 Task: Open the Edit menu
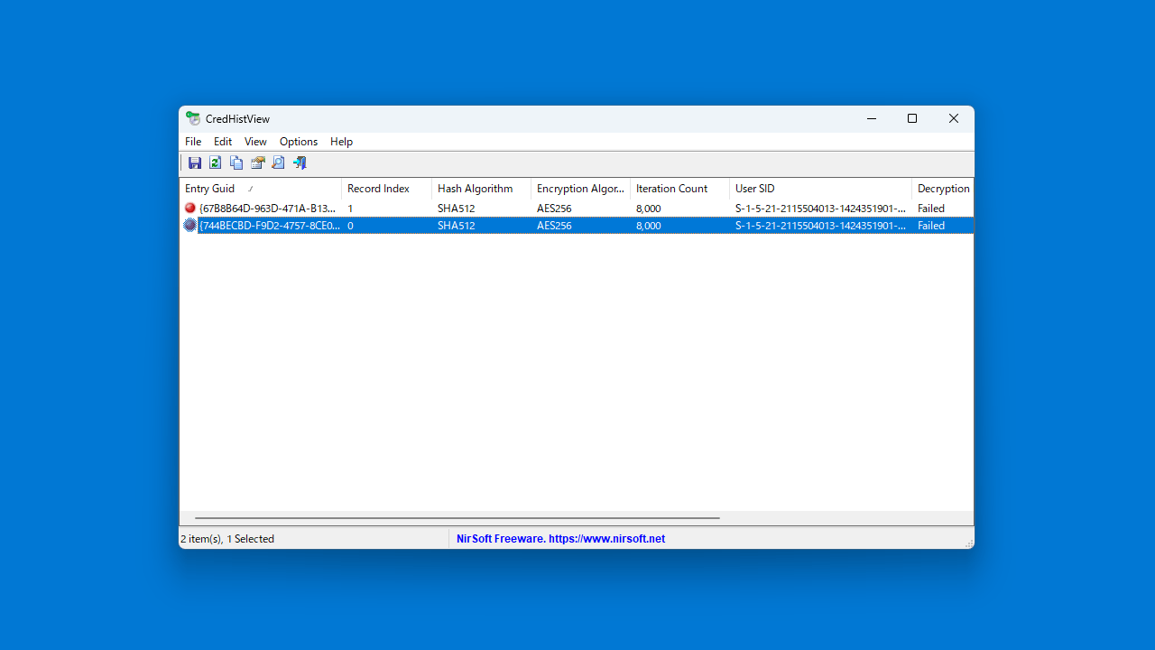click(x=223, y=142)
